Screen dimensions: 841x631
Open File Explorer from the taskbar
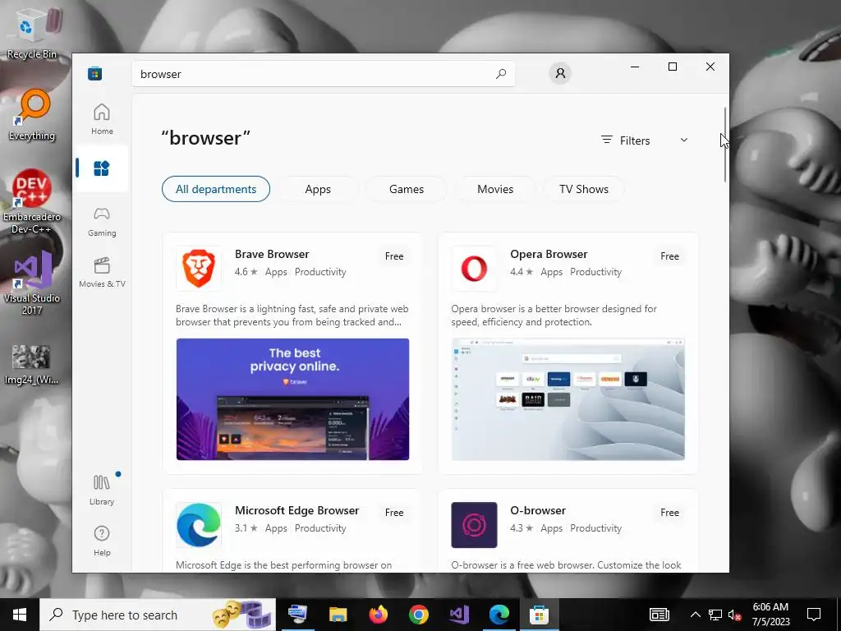coord(338,615)
